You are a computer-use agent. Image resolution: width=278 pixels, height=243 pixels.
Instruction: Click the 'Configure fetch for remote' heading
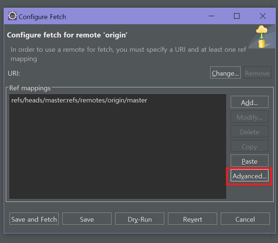coord(67,35)
